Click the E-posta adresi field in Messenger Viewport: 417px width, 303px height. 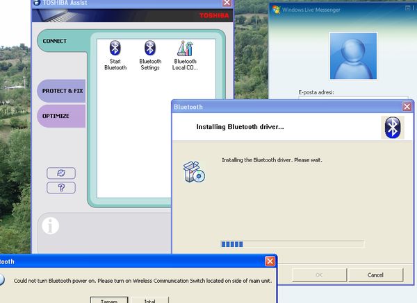[x=353, y=97]
